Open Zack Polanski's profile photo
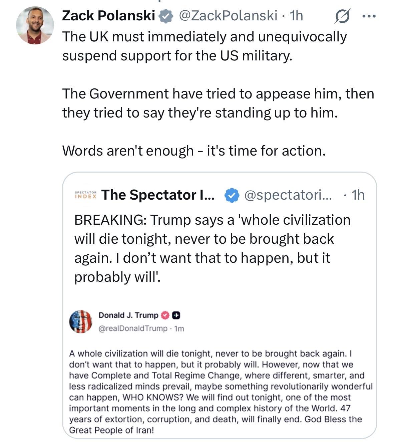 click(35, 25)
